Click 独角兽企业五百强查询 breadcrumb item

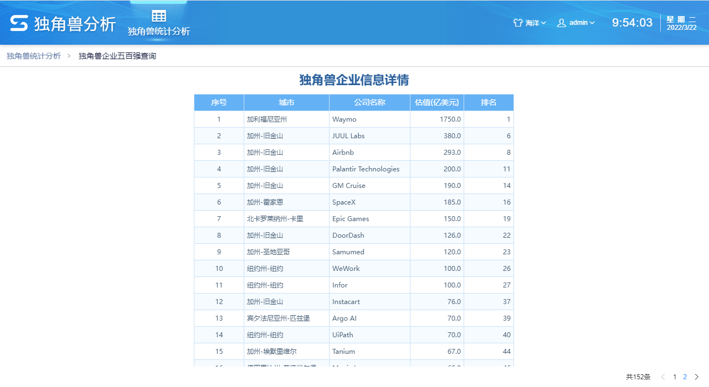pyautogui.click(x=117, y=56)
